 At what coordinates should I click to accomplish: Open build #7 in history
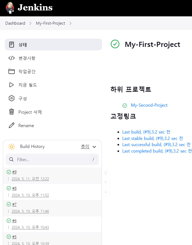tap(14, 204)
